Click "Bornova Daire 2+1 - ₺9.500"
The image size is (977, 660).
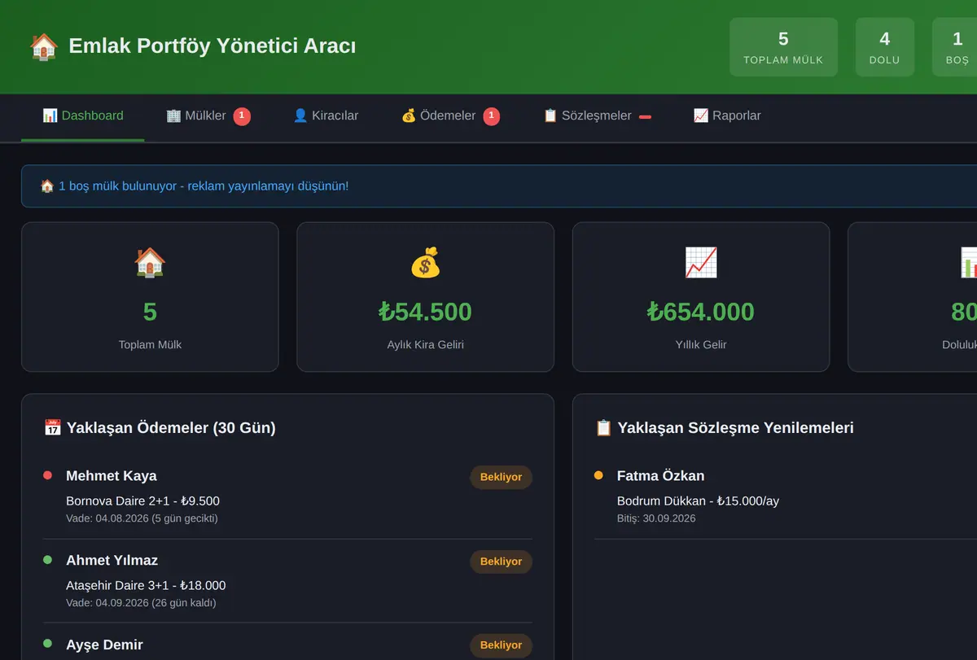pos(142,501)
